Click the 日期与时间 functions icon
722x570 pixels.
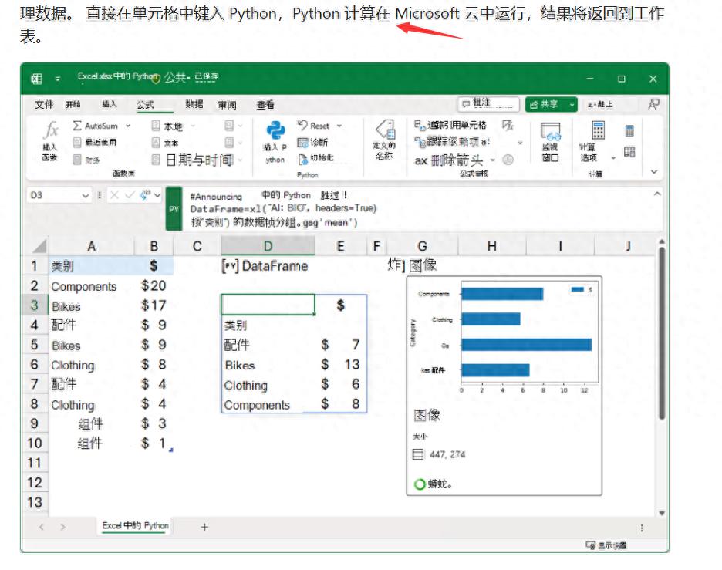click(x=156, y=160)
